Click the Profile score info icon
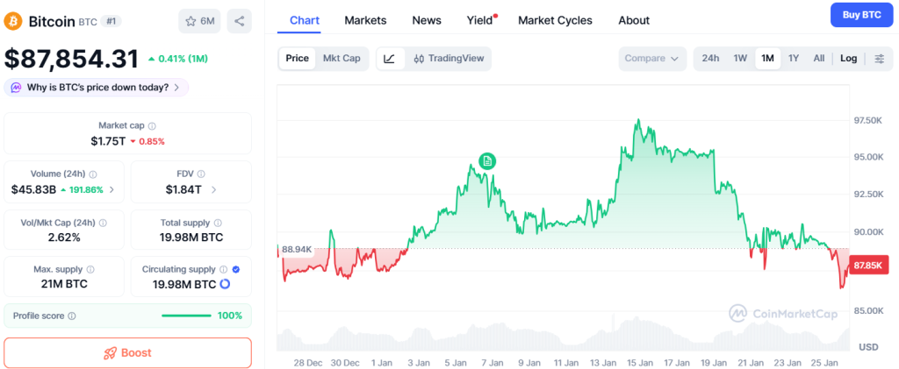The height and width of the screenshot is (369, 899). point(72,316)
